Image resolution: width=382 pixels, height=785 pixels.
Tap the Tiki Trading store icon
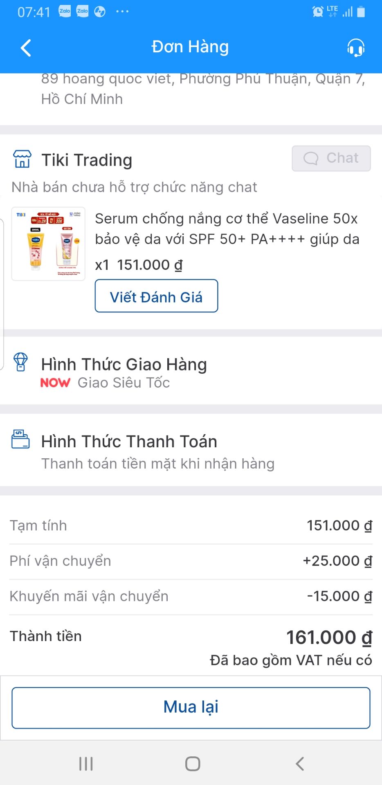pos(22,159)
